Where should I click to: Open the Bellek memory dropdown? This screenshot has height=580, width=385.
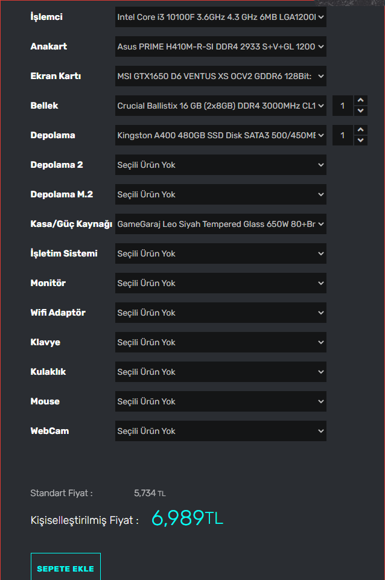[x=220, y=106]
